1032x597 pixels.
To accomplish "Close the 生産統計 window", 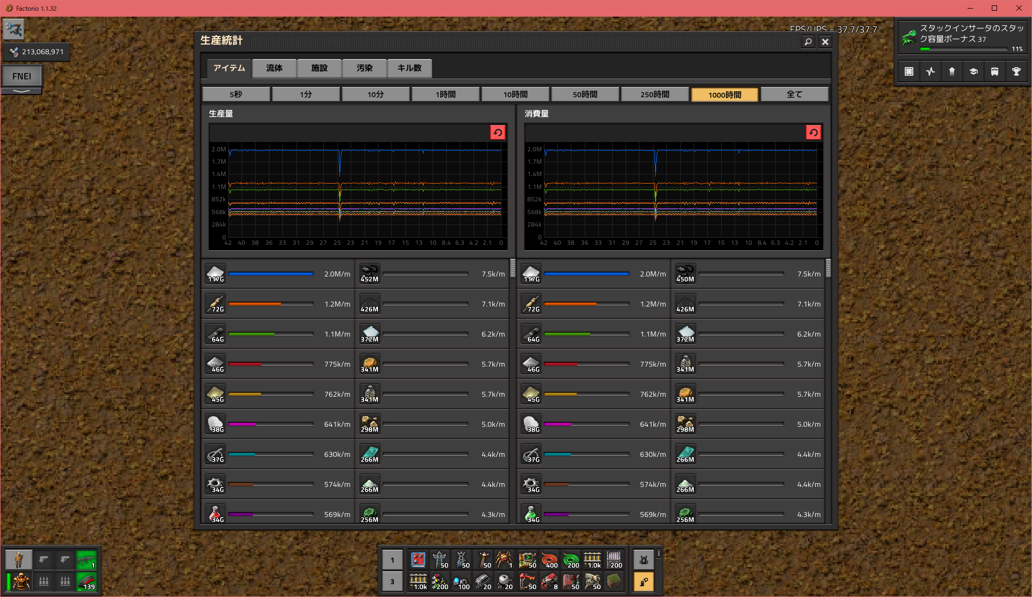I will tap(825, 42).
